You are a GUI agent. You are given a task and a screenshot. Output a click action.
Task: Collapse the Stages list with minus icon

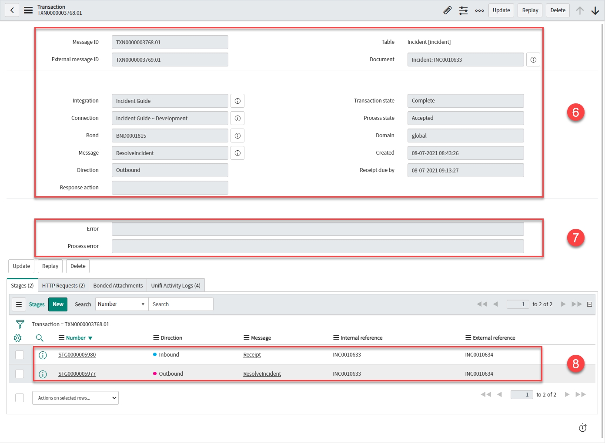pos(589,304)
